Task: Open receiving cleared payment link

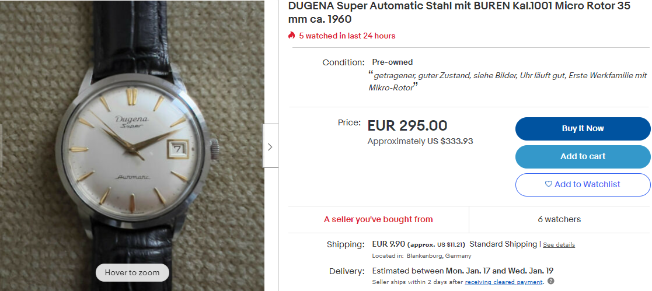Action: pyautogui.click(x=504, y=282)
